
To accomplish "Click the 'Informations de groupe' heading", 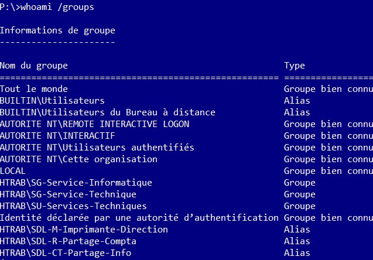I will [57, 30].
